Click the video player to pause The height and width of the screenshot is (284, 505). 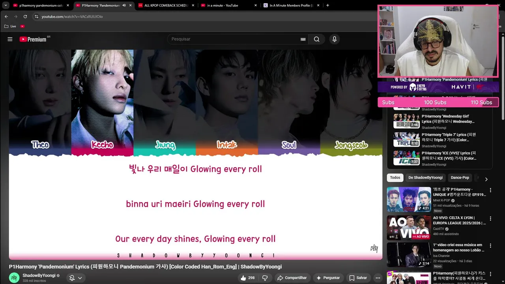196,154
